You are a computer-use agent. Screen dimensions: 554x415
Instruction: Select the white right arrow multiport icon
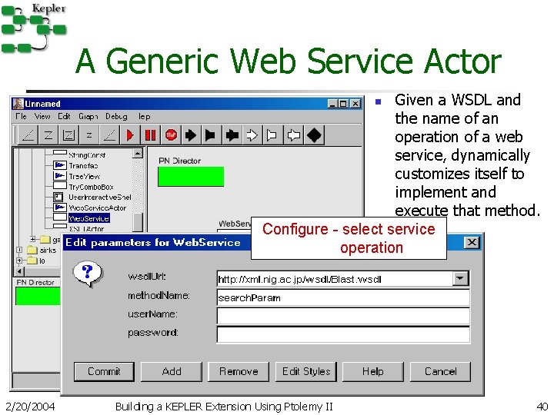(252, 135)
